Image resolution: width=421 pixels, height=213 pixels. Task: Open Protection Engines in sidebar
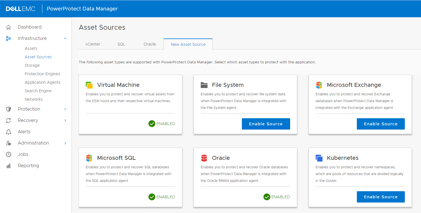42,74
